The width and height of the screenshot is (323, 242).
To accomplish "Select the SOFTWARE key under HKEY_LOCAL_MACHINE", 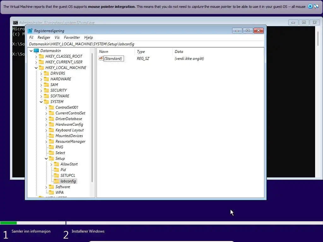I will [x=60, y=96].
